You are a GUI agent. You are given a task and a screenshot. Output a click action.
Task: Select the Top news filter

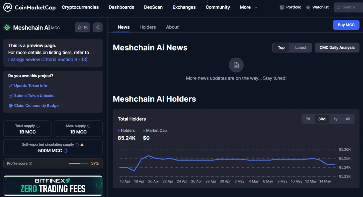pyautogui.click(x=281, y=48)
